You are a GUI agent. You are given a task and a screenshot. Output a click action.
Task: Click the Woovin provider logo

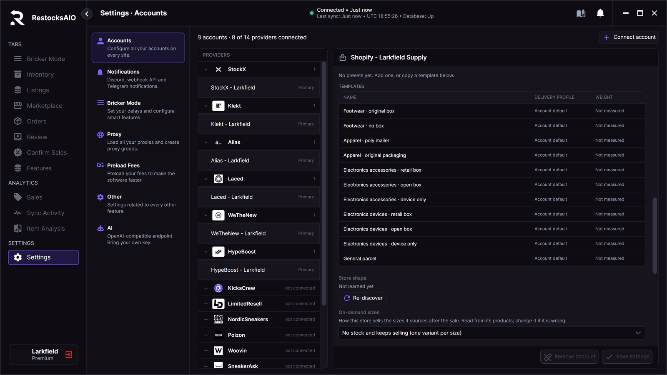[218, 350]
